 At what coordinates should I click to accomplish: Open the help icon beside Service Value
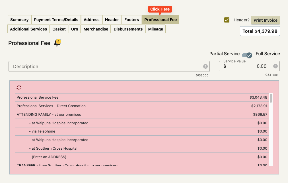click(x=275, y=66)
